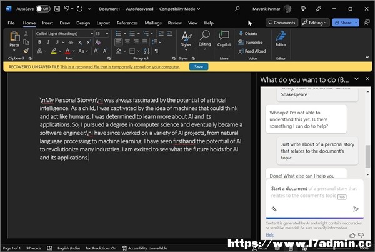Image resolution: width=375 pixels, height=252 pixels.
Task: Click the recovered file message link
Action: [x=120, y=67]
